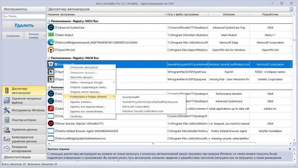Screen dimensions: 298x168
Task: Click the pin icon in Quick Help panel
Action: [x=290, y=149]
